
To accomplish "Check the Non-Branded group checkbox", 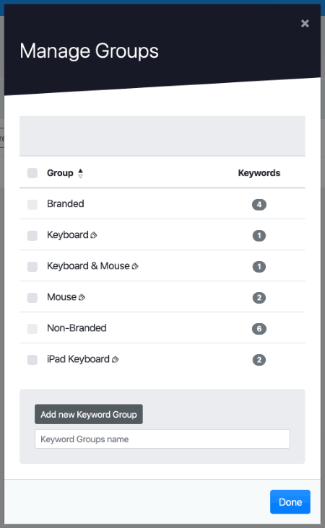I will tap(32, 329).
